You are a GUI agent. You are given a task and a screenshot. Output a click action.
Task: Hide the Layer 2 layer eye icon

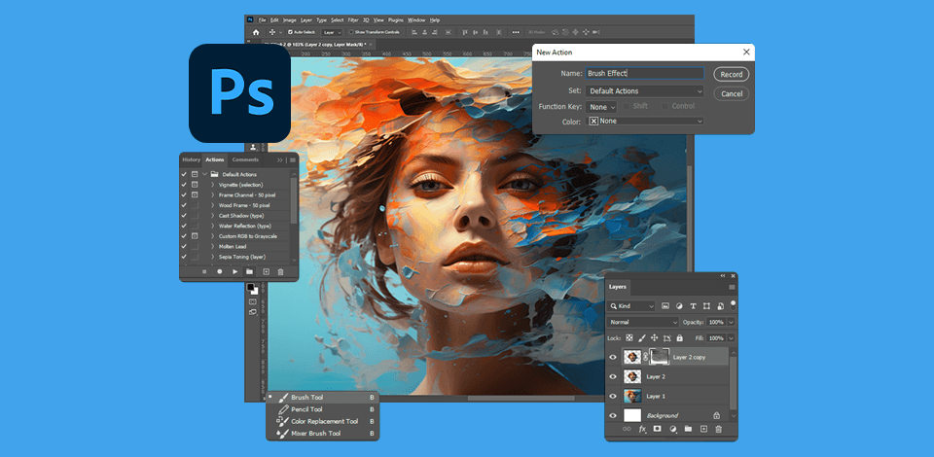pos(613,376)
